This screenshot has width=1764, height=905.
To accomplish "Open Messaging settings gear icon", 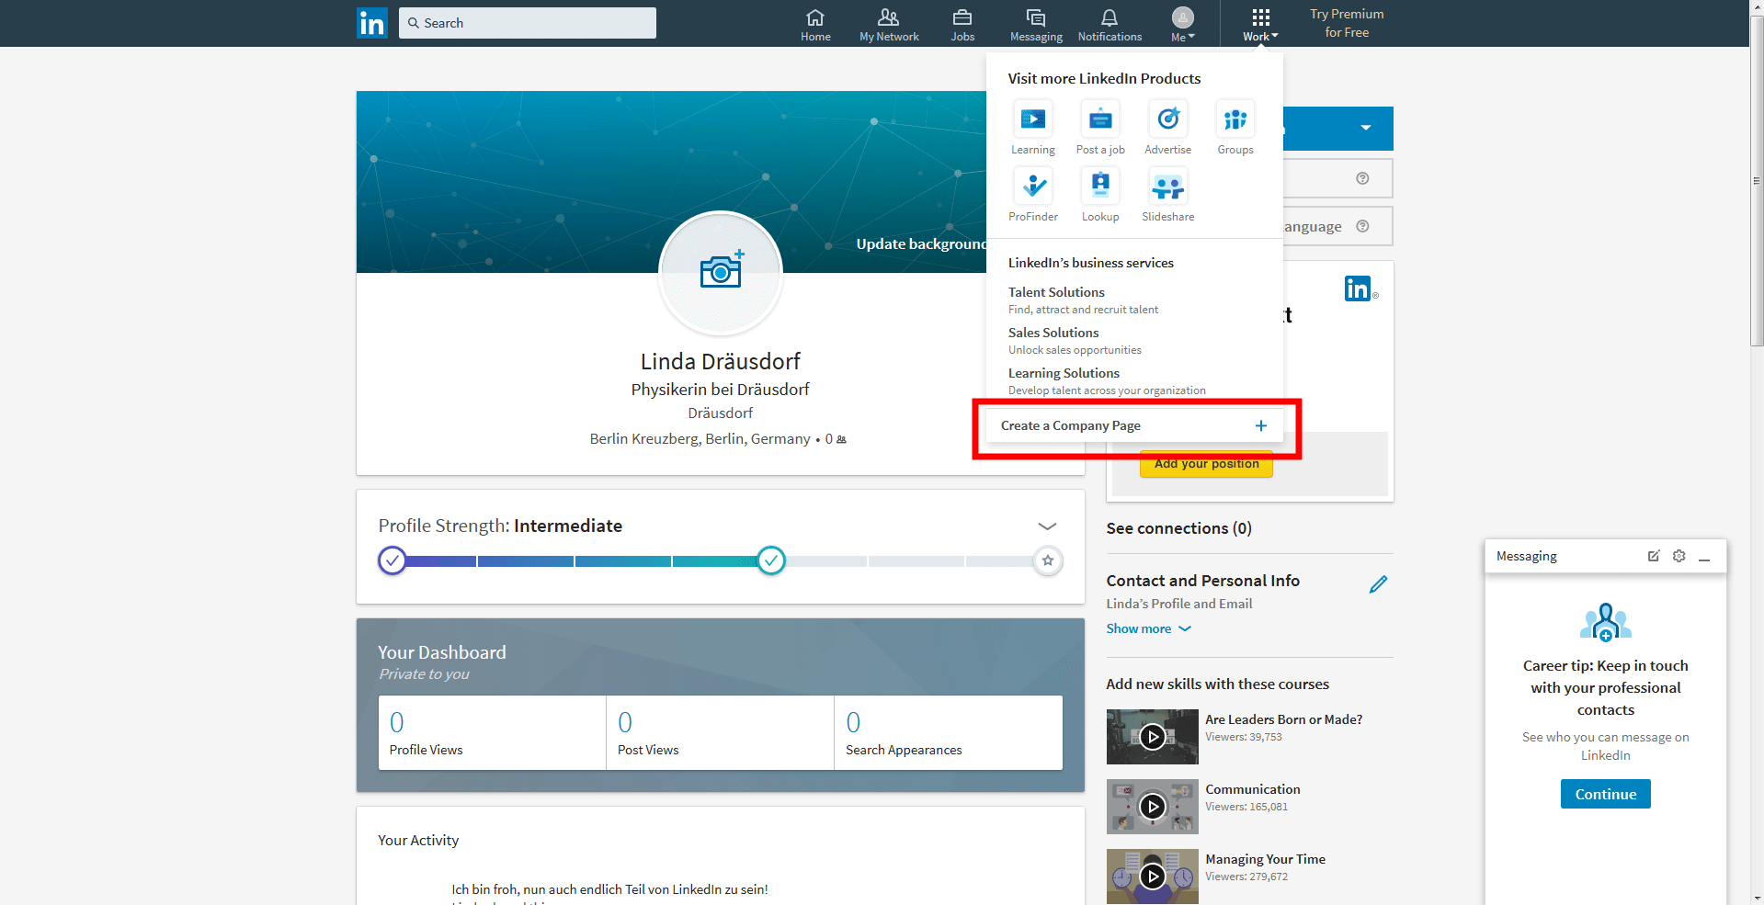I will pos(1679,556).
